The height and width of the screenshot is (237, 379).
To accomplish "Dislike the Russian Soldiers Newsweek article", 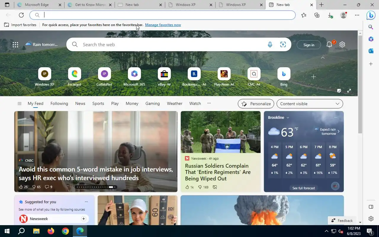I will 200,187.
